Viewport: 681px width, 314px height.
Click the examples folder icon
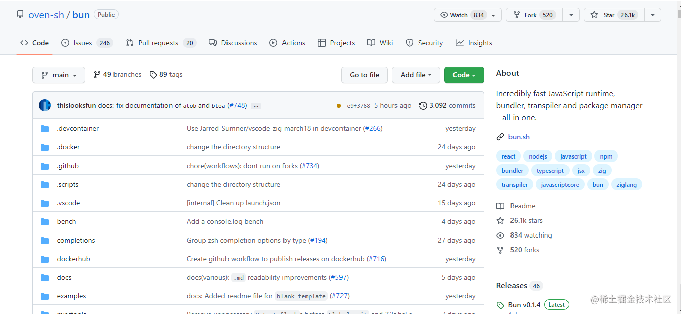(45, 296)
